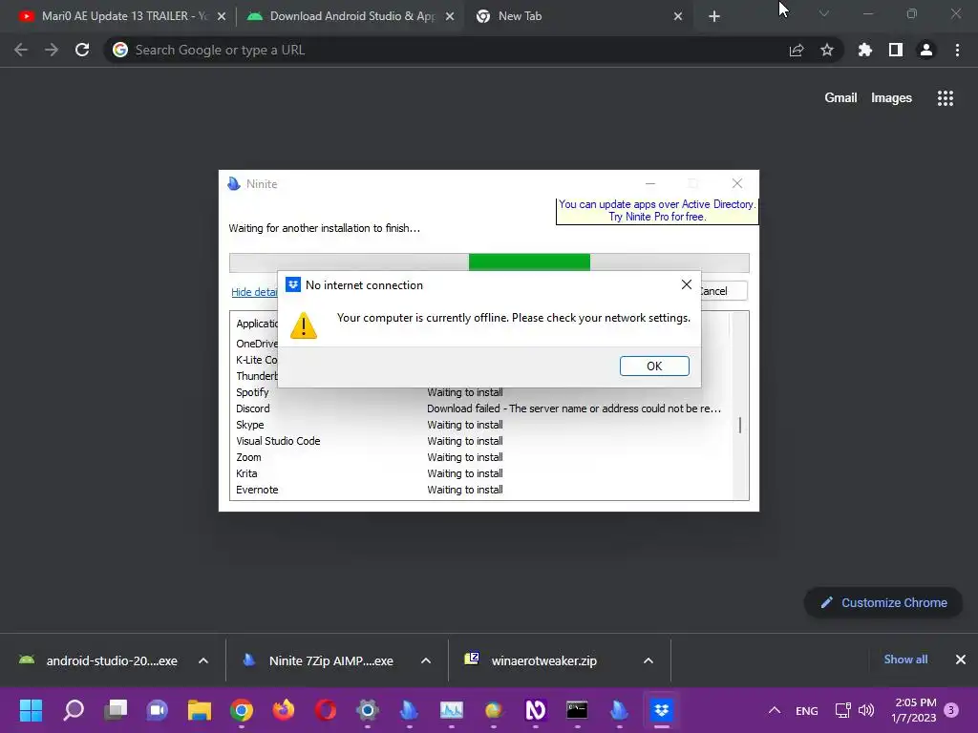Open a new Chrome tab with plus button
The width and height of the screenshot is (978, 733).
714,16
